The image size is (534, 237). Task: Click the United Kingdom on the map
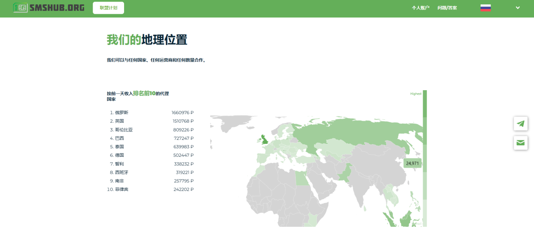coord(264,139)
